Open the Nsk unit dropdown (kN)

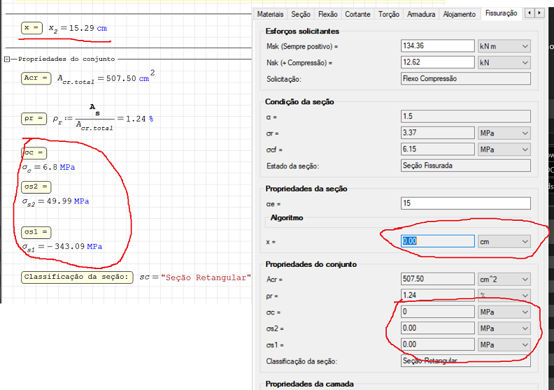pos(504,63)
